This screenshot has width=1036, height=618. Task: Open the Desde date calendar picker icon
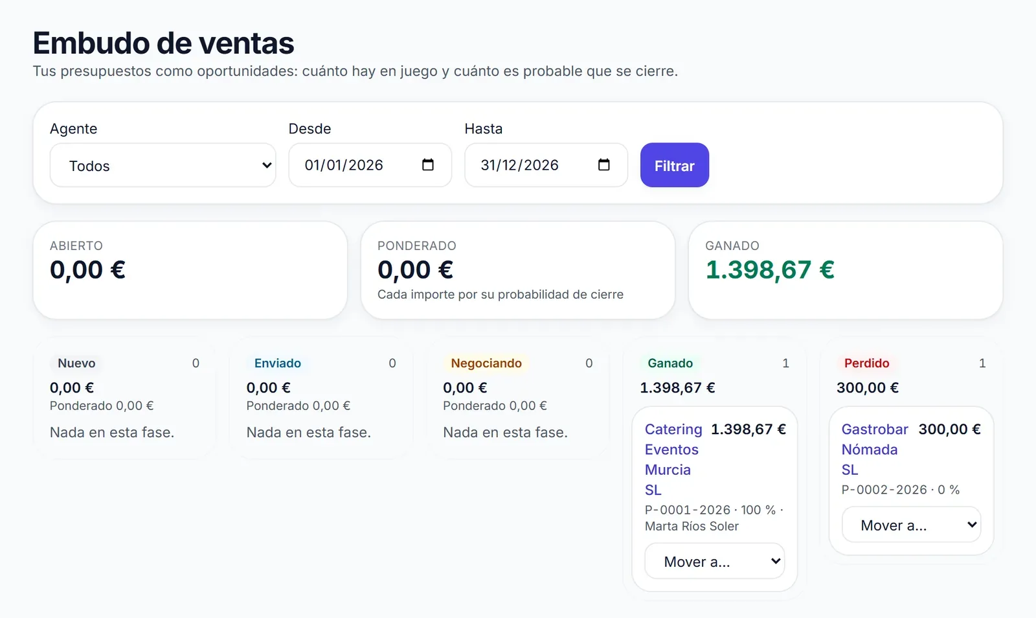(427, 165)
